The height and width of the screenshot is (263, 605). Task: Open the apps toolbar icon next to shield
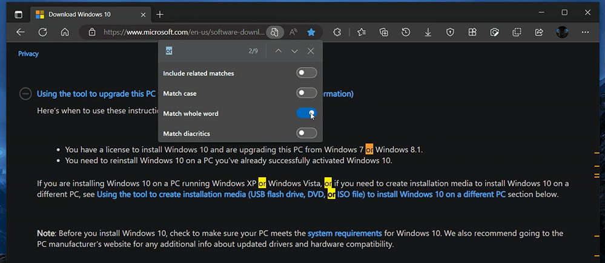[x=472, y=32]
